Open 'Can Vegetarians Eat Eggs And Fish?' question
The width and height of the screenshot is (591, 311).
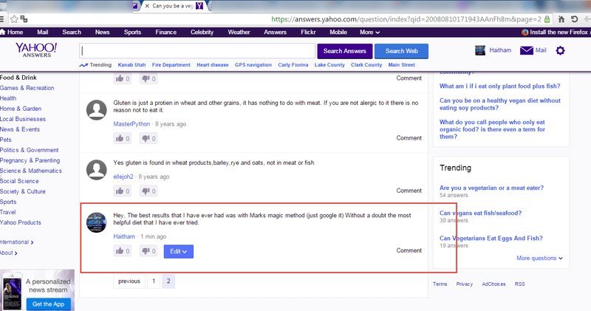[x=491, y=239]
